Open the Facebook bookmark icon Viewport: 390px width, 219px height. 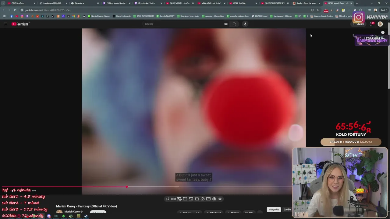coord(12,16)
